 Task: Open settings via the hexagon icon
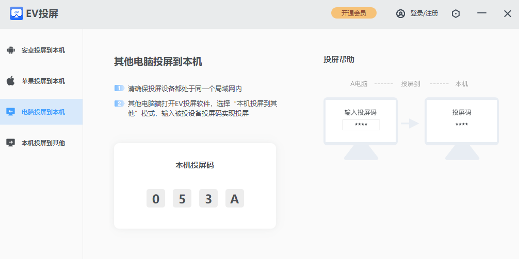(456, 14)
